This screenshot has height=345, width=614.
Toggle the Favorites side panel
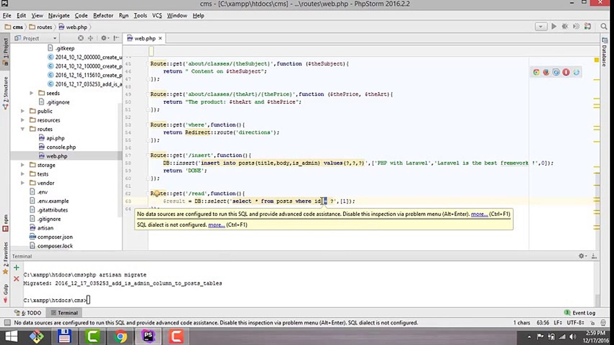tap(5, 258)
